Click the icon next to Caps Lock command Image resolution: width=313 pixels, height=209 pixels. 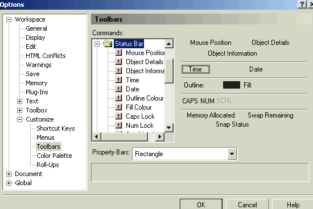tap(118, 116)
